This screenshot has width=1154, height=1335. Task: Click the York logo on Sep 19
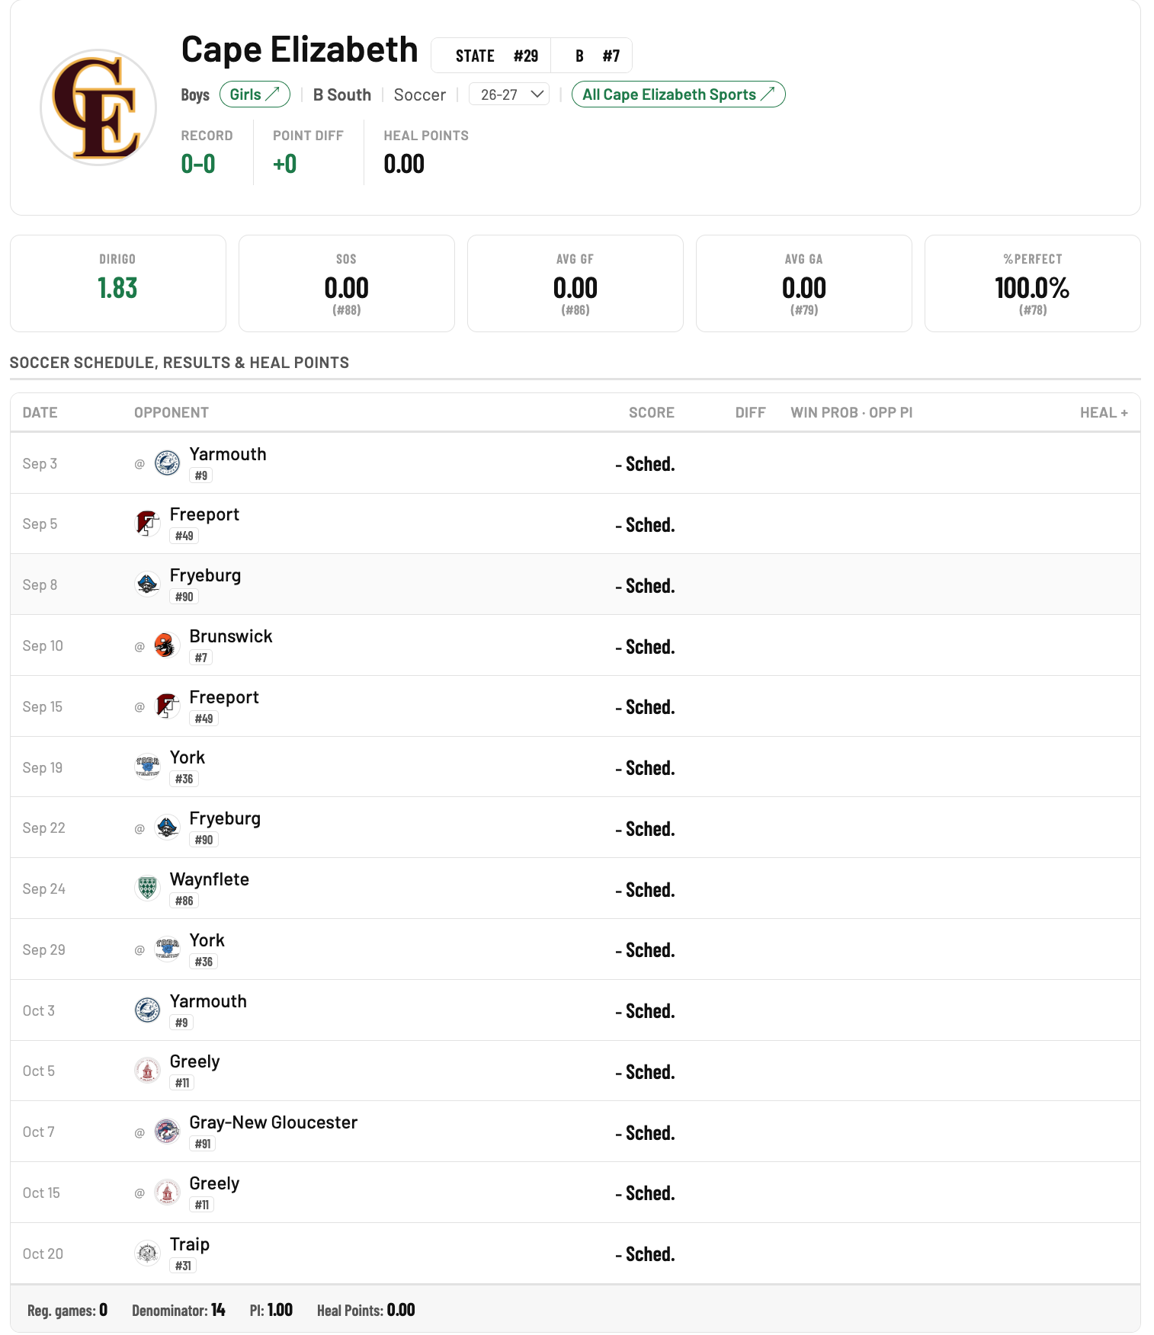147,767
